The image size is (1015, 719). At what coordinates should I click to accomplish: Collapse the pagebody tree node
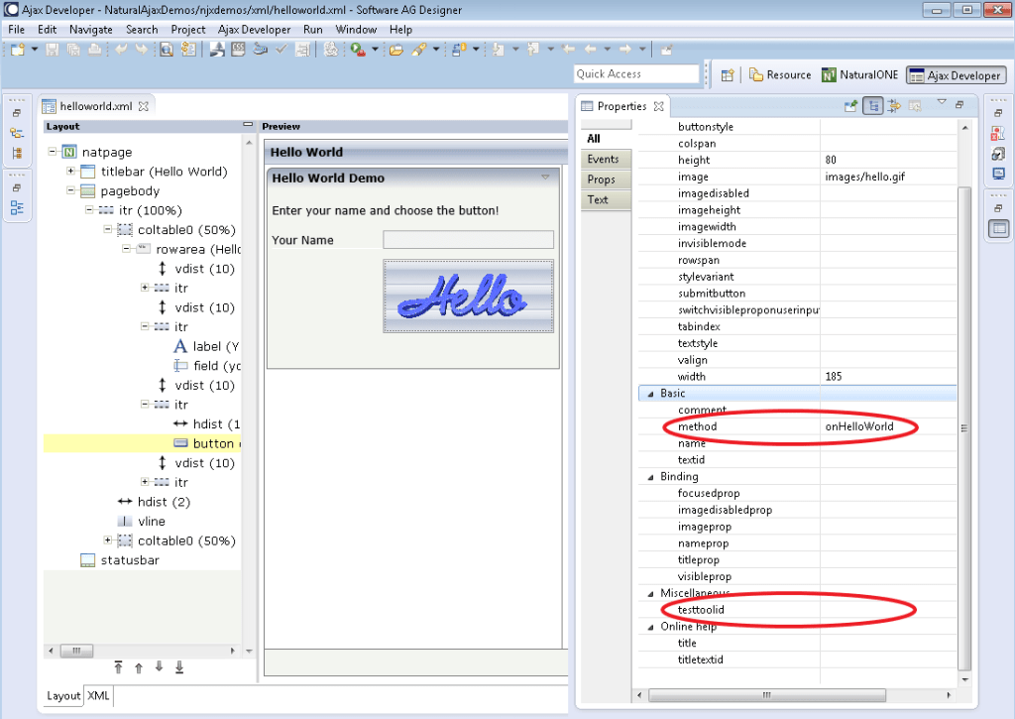coord(71,190)
